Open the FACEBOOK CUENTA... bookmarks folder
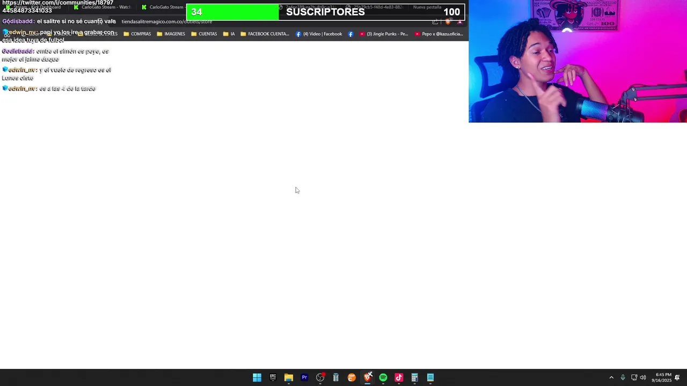The image size is (687, 386). point(265,34)
